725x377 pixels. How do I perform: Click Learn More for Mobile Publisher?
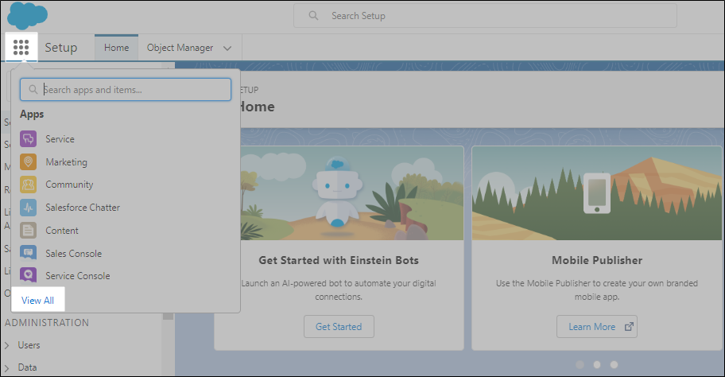click(x=596, y=326)
